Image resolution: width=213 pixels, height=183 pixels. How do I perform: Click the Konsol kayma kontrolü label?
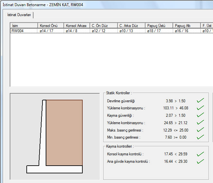125,154
